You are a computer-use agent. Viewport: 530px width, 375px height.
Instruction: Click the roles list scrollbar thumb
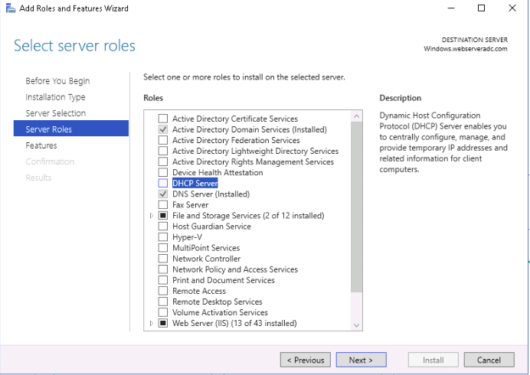[x=356, y=207]
